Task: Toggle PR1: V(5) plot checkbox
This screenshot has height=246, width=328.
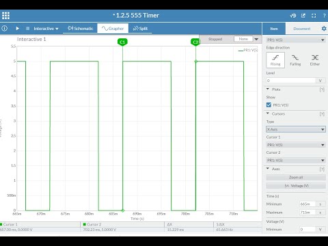Action: [x=269, y=105]
